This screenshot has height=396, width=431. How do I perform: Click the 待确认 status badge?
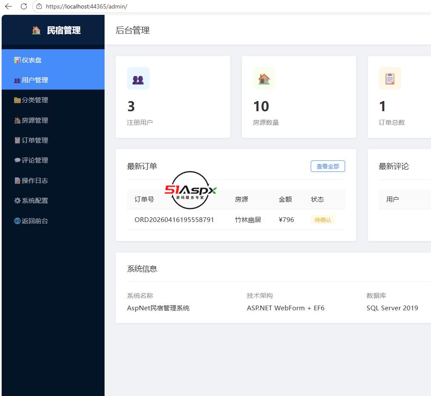[x=323, y=220]
